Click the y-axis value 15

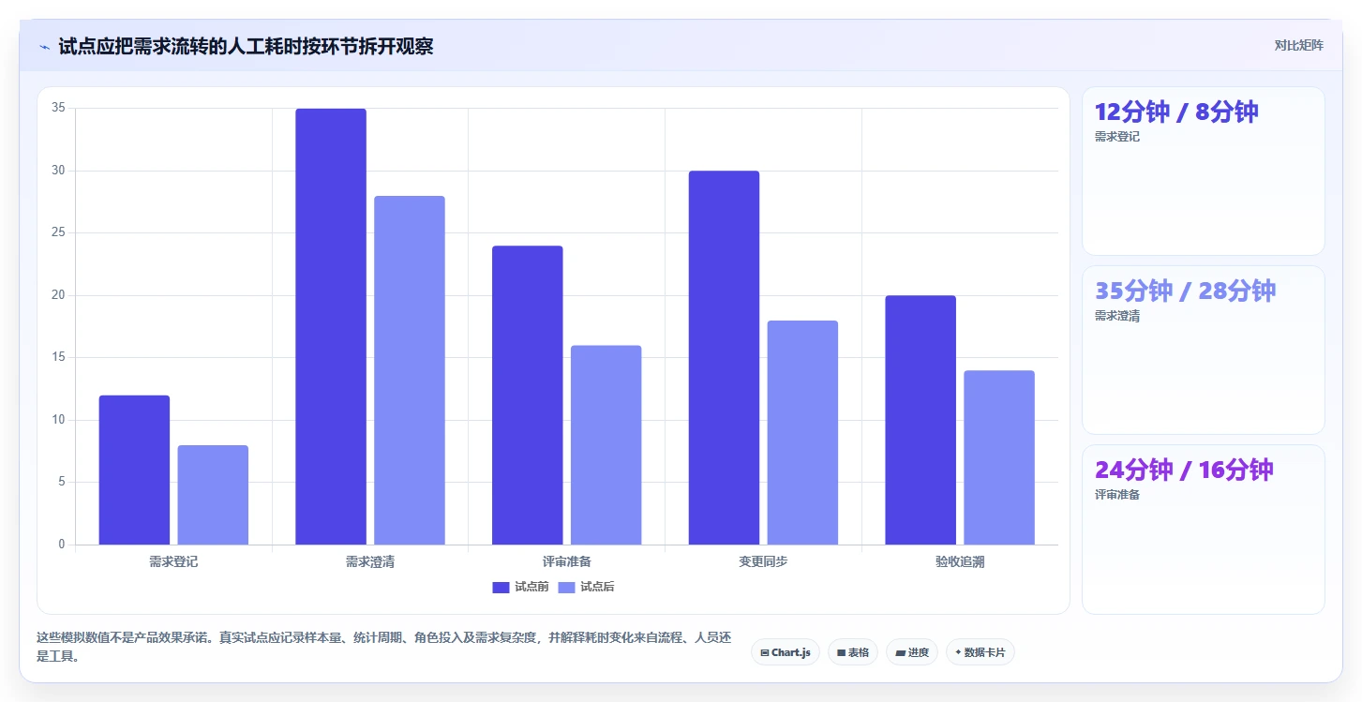[58, 357]
